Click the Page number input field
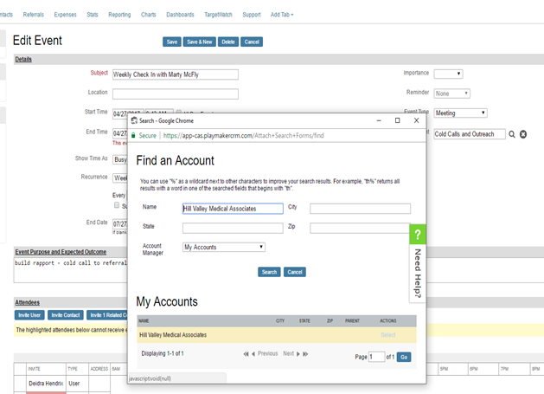The image size is (544, 394). (x=377, y=357)
